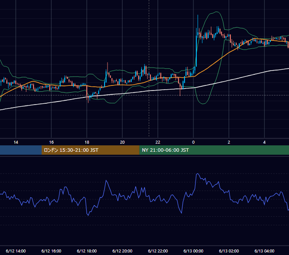The width and height of the screenshot is (289, 255).
Task: Click the blue session bar before ロンドン
Action: click(21, 150)
